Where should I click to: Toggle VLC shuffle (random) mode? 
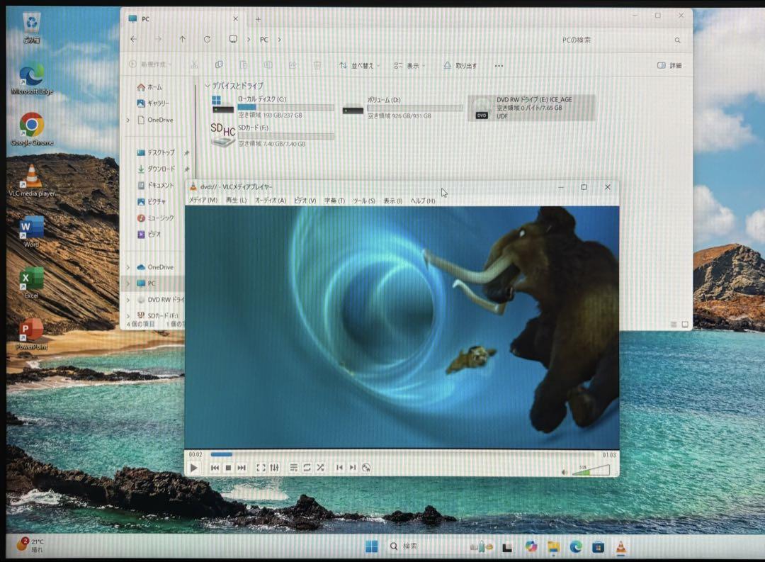(320, 468)
